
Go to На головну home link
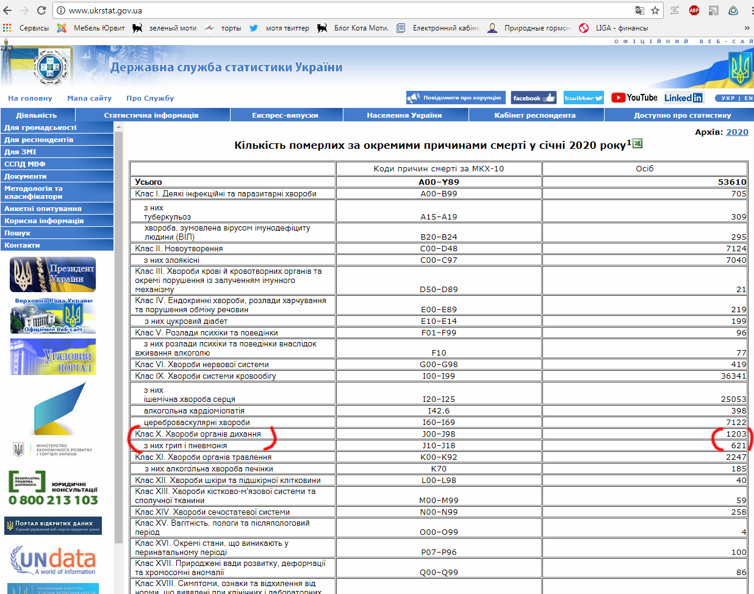tap(30, 98)
